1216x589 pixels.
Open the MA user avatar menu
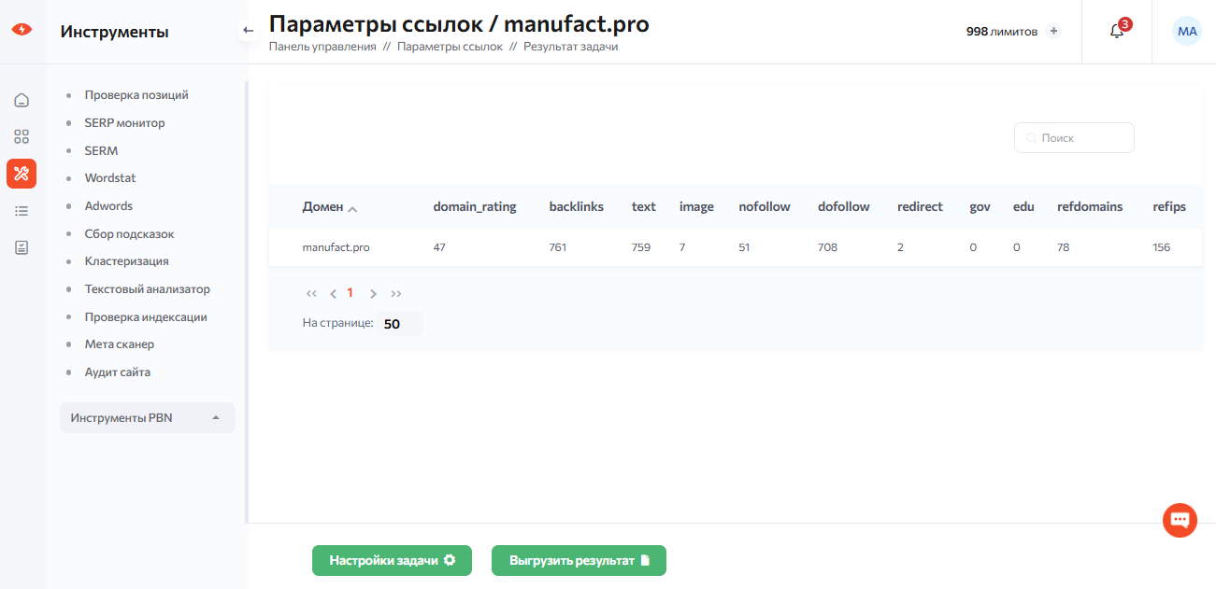click(x=1187, y=31)
